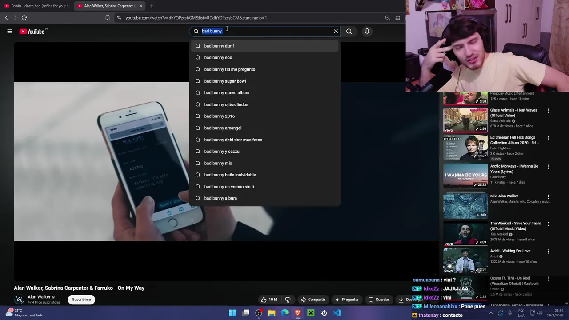Click the Suscribirse button
The height and width of the screenshot is (320, 569).
pos(81,300)
